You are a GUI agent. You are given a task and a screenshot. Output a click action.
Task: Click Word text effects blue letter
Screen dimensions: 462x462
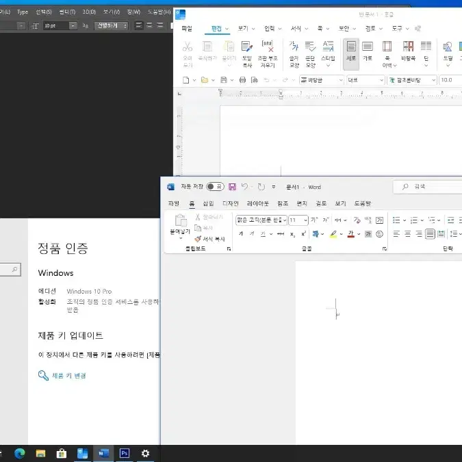click(316, 234)
